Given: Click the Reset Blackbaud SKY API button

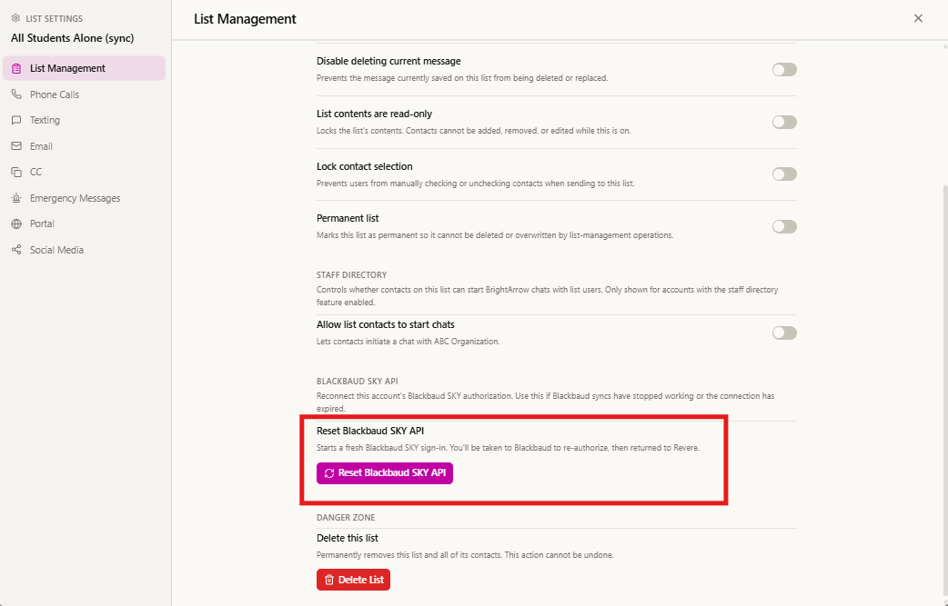Looking at the screenshot, I should [x=385, y=473].
